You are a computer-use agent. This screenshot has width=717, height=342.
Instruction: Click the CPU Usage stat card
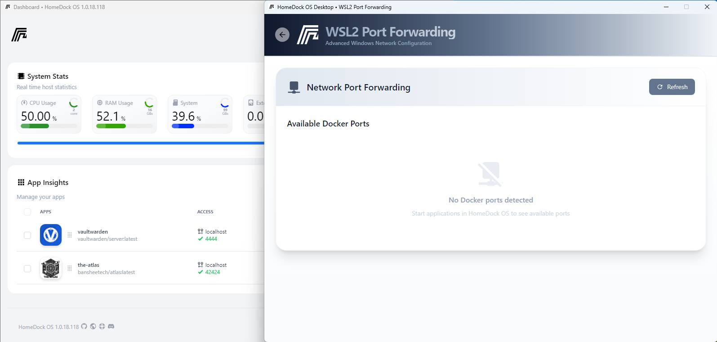click(x=49, y=114)
